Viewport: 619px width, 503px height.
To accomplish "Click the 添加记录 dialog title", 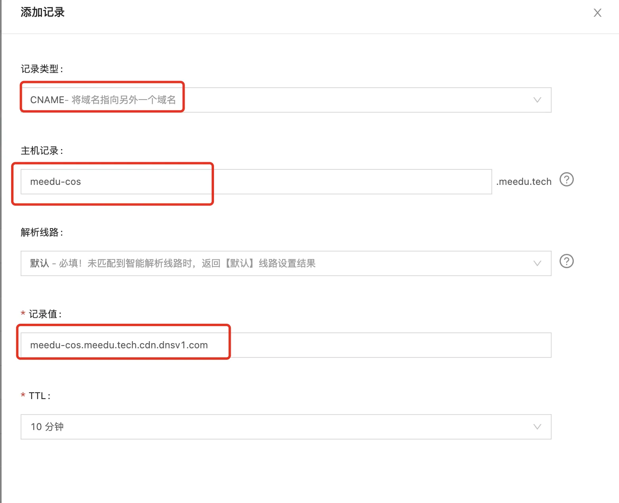I will pyautogui.click(x=42, y=12).
